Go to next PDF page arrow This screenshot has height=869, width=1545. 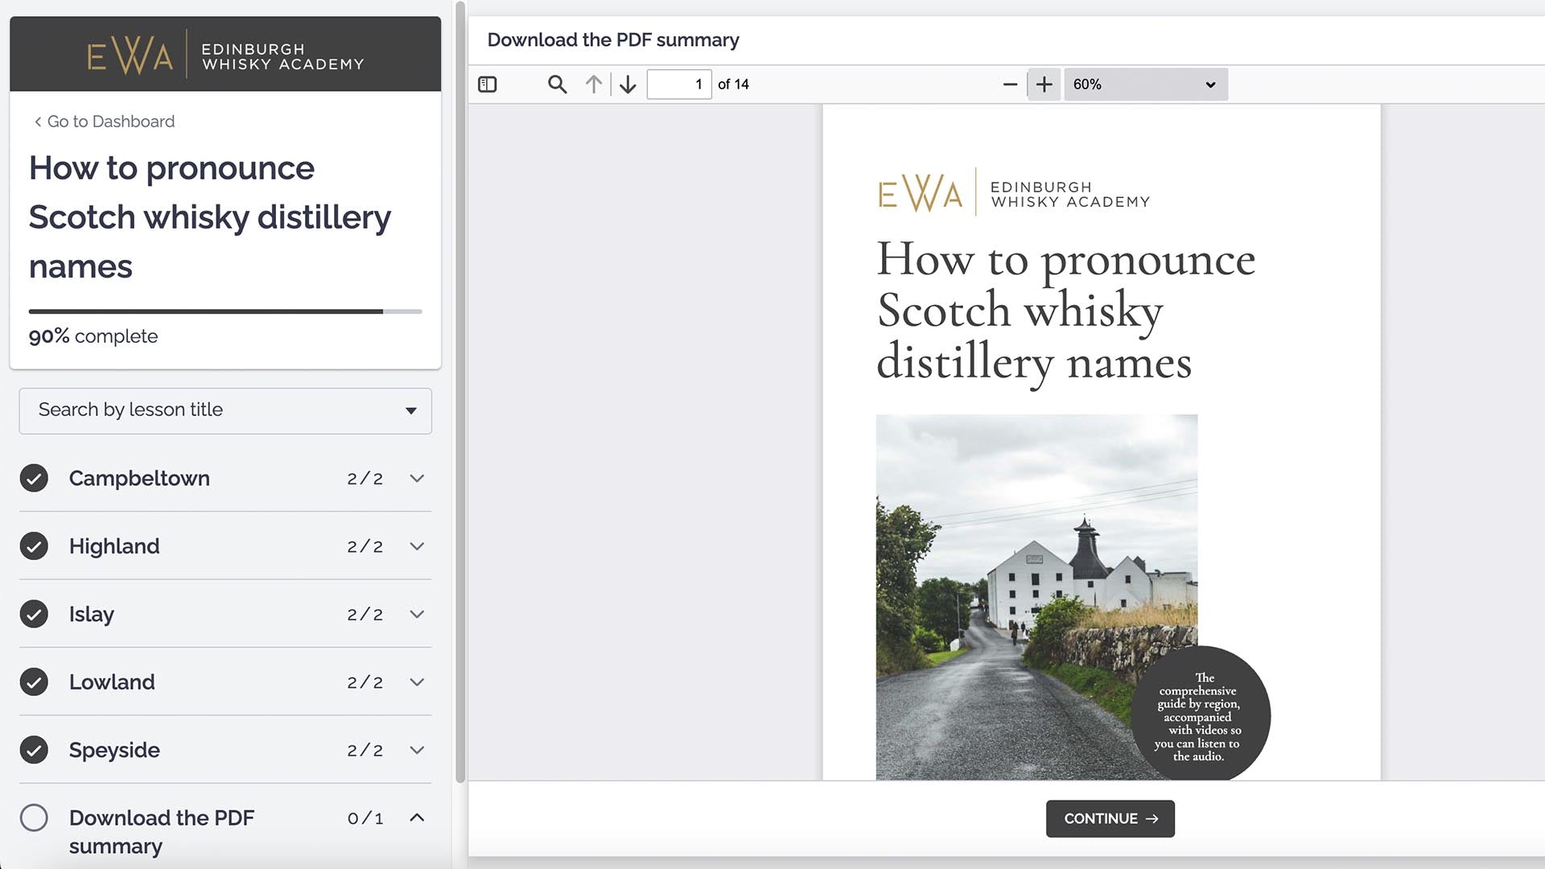(628, 84)
